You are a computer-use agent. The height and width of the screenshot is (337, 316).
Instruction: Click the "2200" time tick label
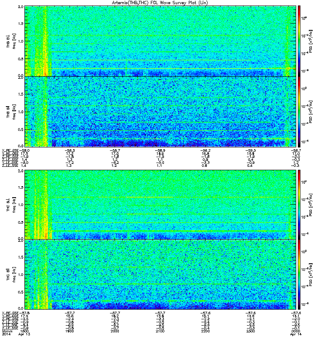205,331
